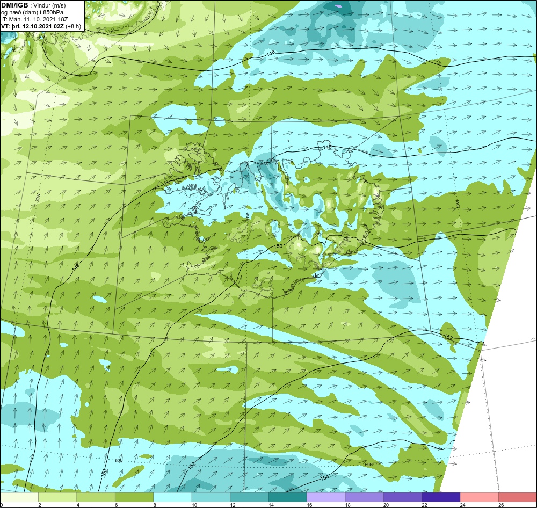Click the '30W' longitude label
This screenshot has width=537, height=508.
click(38, 198)
